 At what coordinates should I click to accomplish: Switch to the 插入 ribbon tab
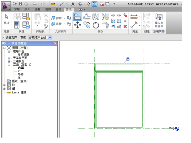[27, 9]
